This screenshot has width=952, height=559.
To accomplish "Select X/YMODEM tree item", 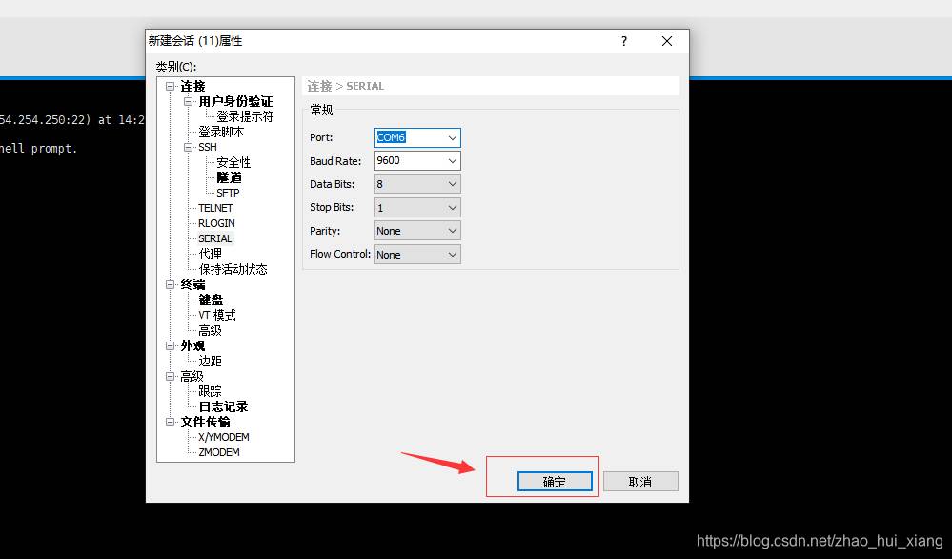I will (x=223, y=437).
